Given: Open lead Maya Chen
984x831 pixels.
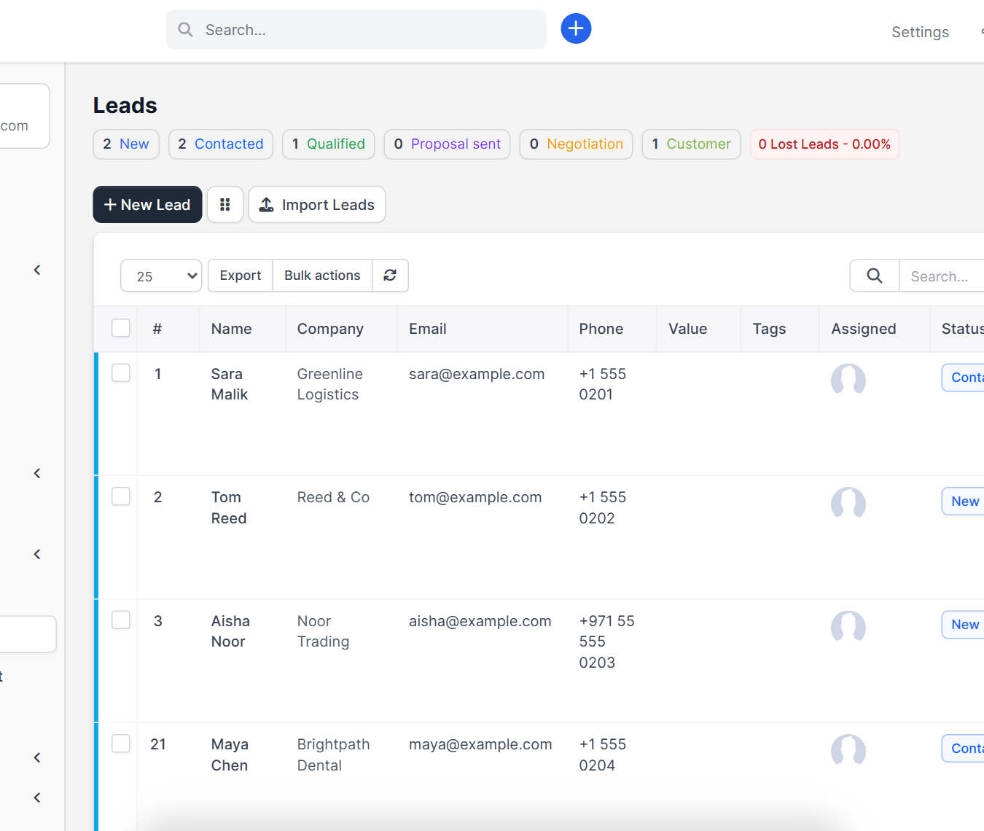Looking at the screenshot, I should pyautogui.click(x=230, y=754).
